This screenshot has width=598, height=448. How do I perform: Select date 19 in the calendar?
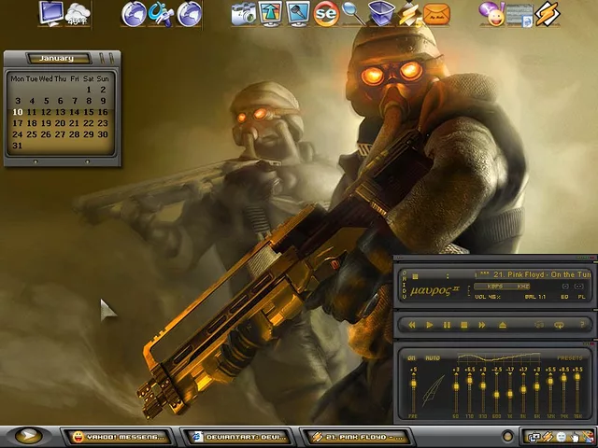(46, 123)
